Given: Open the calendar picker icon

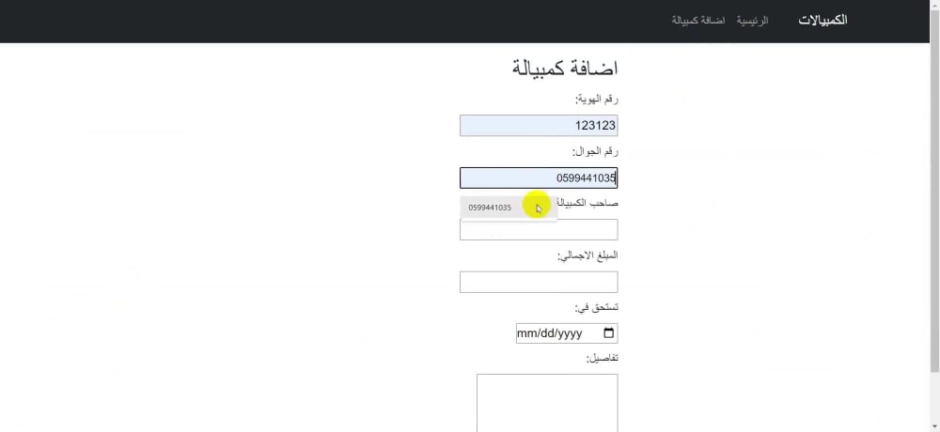Looking at the screenshot, I should (608, 333).
